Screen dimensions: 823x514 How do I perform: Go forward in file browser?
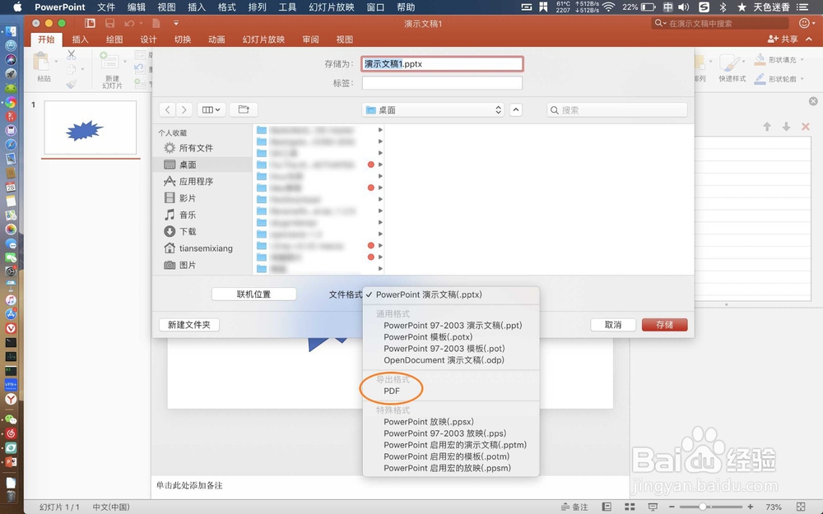click(x=184, y=109)
